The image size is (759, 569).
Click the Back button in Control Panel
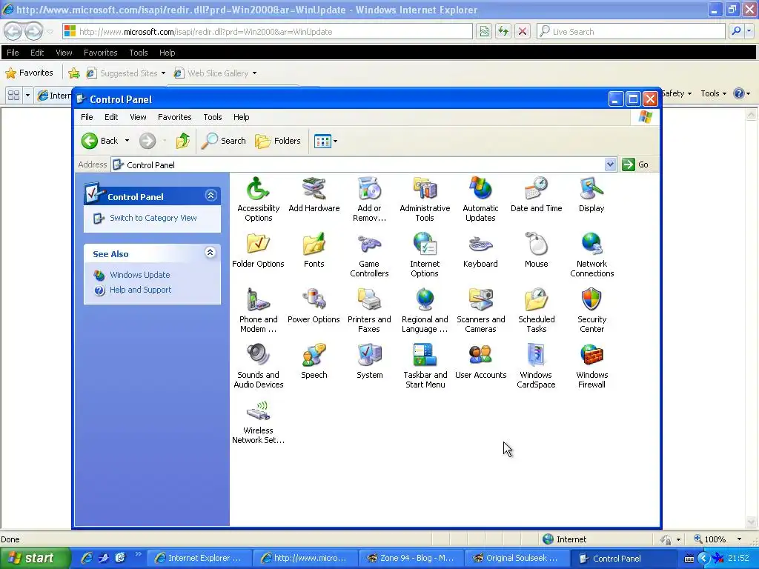100,141
